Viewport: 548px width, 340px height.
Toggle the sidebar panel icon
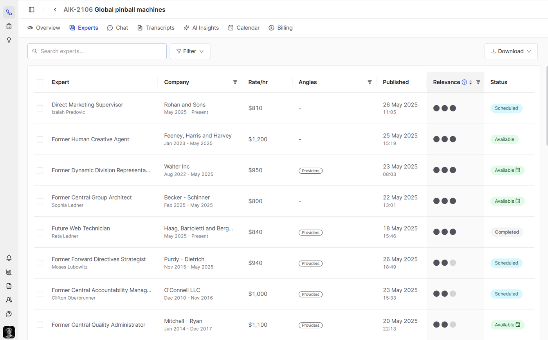32,9
